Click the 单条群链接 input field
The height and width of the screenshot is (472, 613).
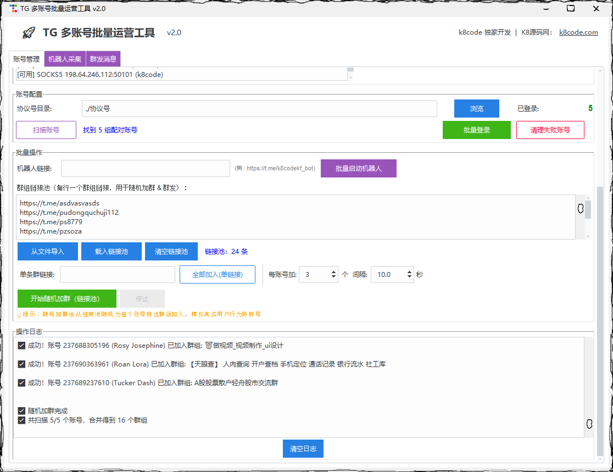coord(118,275)
